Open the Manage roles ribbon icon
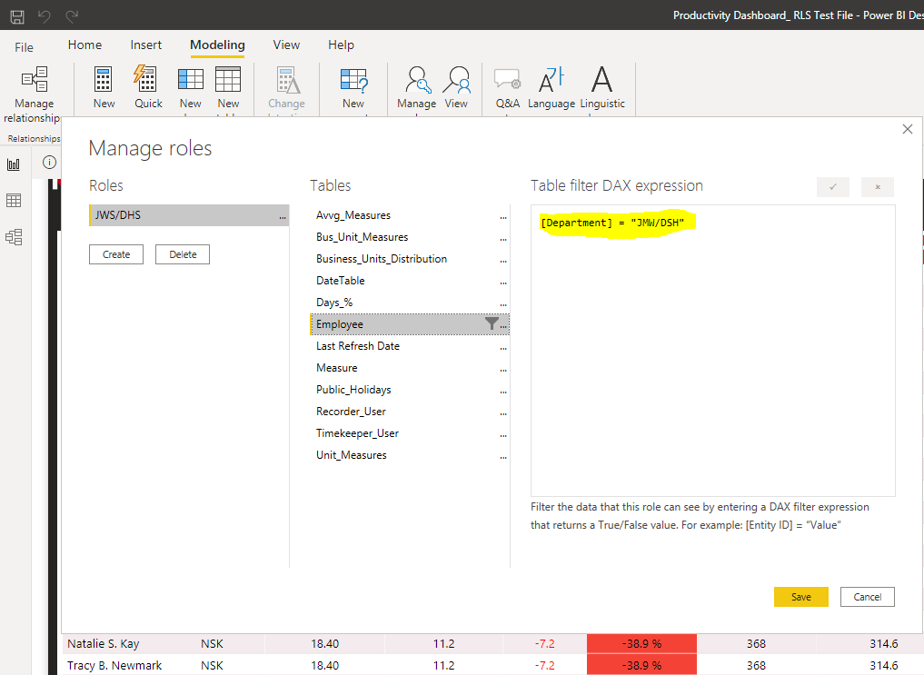Screen dimensions: 924x675 coord(418,80)
